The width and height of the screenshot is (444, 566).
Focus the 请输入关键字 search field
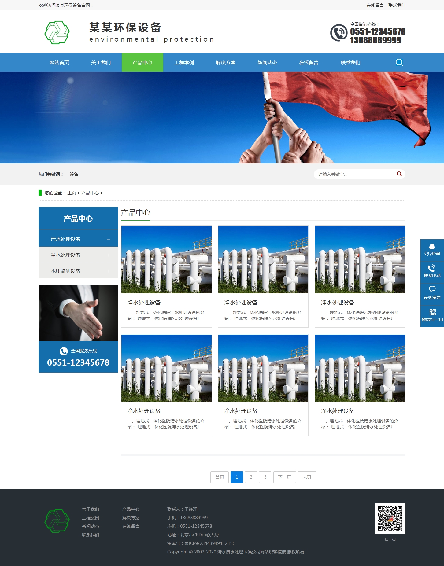pos(355,174)
